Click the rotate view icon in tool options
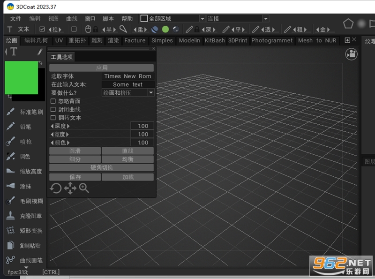 coord(56,189)
